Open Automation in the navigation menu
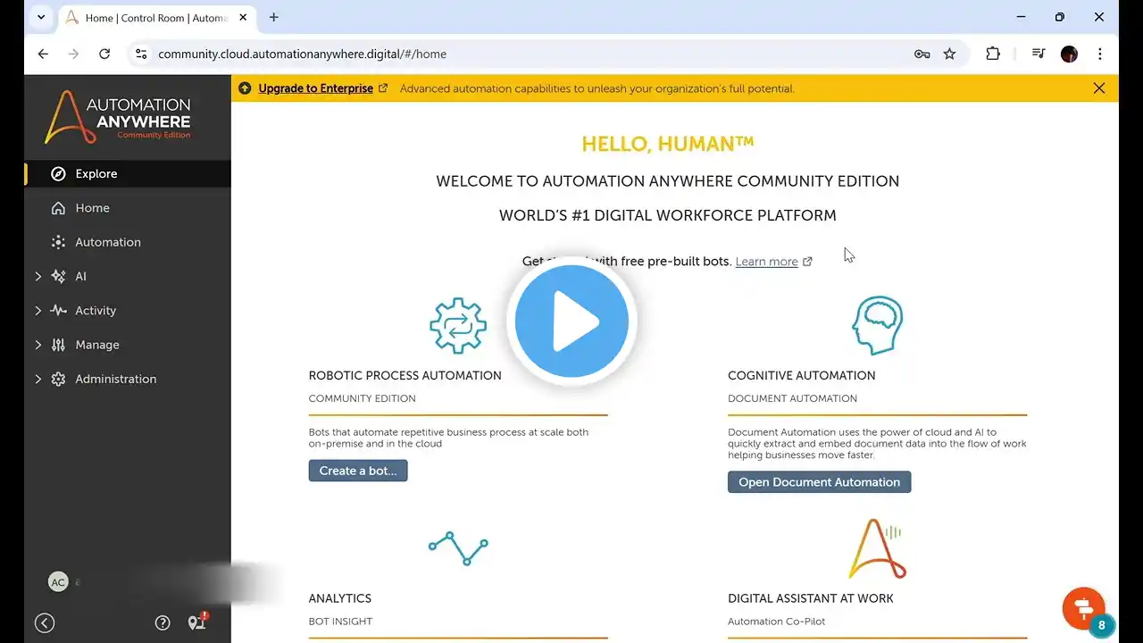 click(128, 242)
